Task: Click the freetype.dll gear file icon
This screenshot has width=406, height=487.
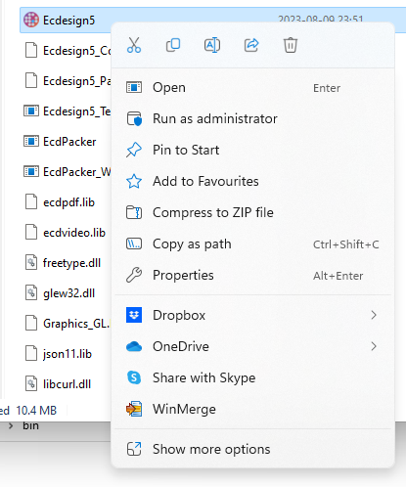Action: pos(31,262)
